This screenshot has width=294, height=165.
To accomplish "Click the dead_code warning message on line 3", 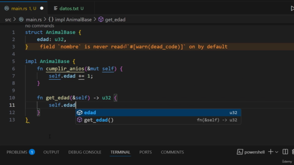I will click(134, 47).
